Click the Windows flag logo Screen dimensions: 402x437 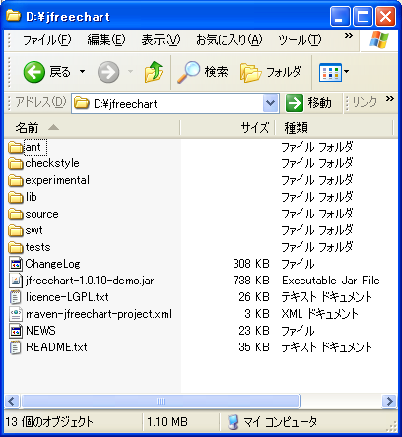pyautogui.click(x=379, y=40)
